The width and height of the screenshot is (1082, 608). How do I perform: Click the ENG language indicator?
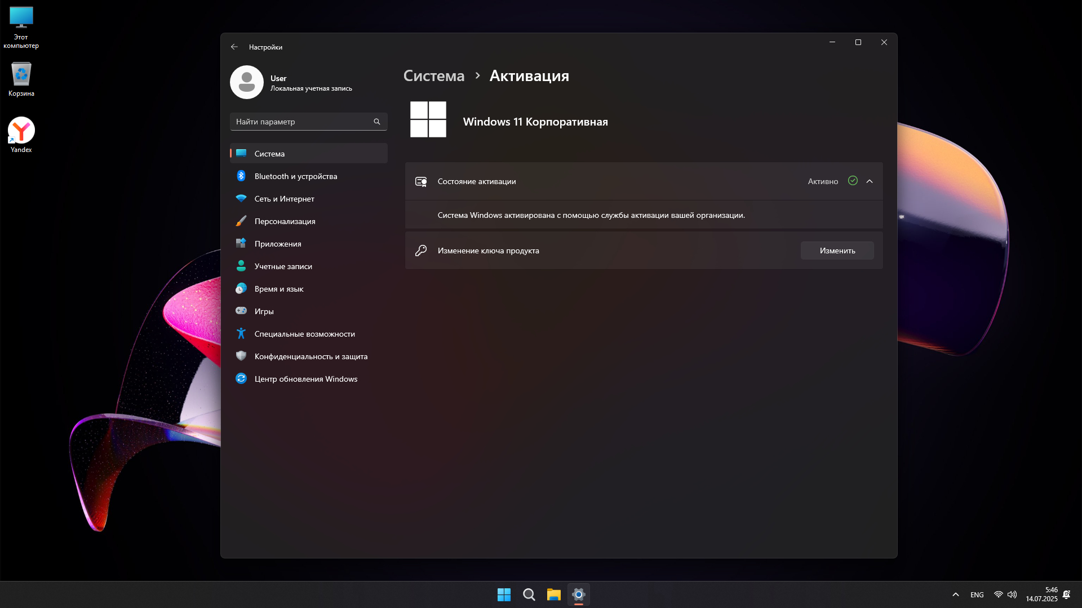click(x=977, y=594)
